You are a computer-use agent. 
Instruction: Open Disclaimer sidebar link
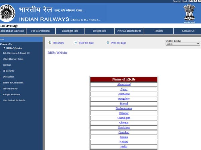point(8,77)
